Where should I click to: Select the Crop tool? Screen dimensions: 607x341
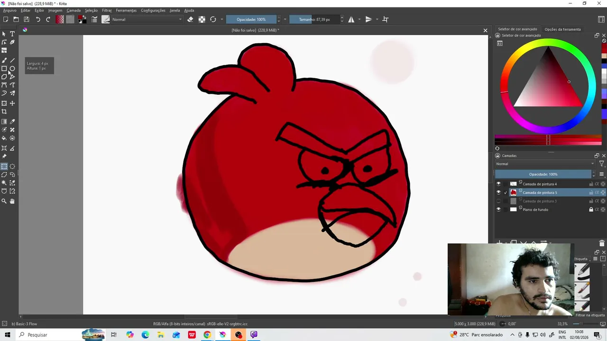(x=4, y=112)
